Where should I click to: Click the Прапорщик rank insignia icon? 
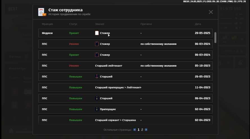click(x=97, y=109)
